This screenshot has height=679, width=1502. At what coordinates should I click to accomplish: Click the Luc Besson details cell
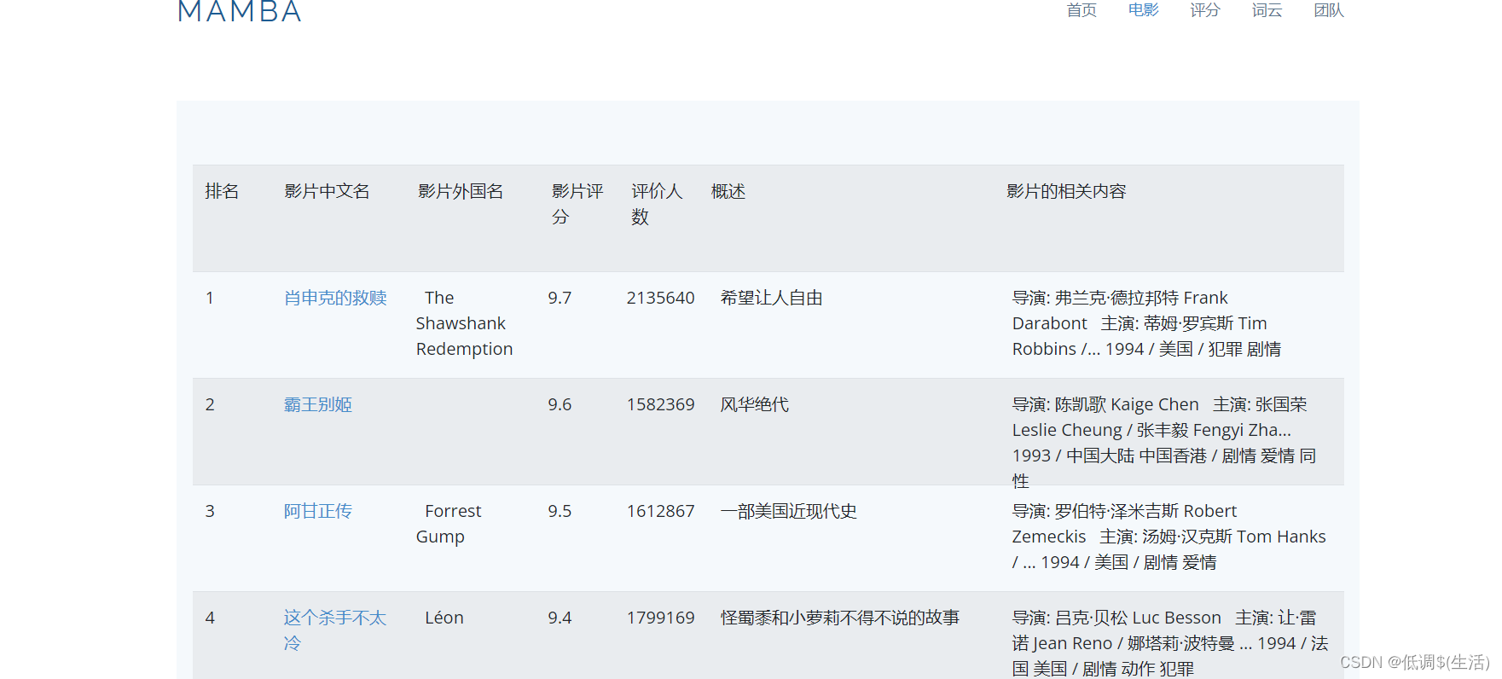[1170, 643]
